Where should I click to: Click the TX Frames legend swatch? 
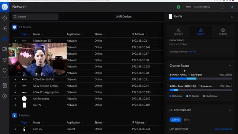coord(187,96)
